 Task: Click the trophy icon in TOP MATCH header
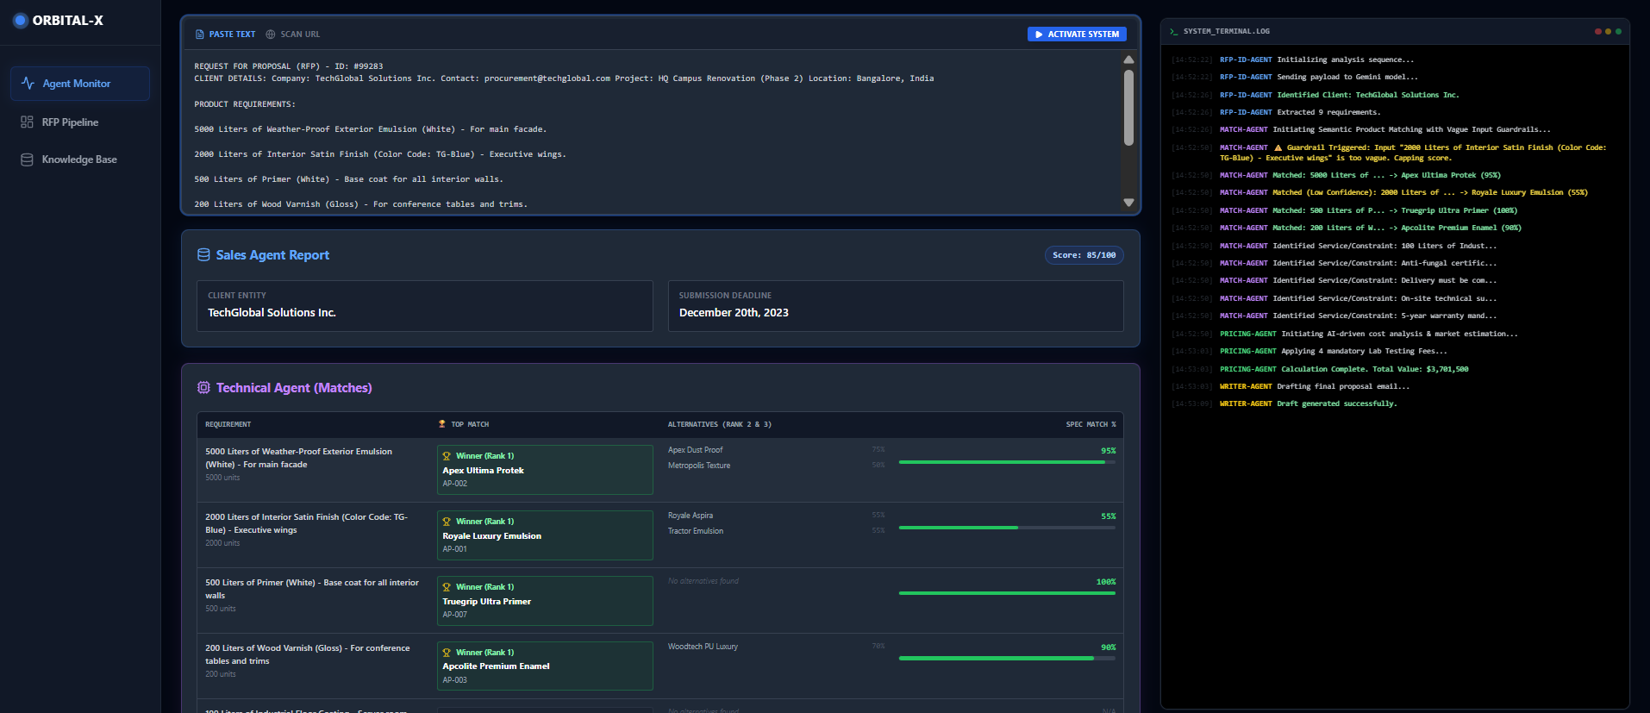pos(442,424)
